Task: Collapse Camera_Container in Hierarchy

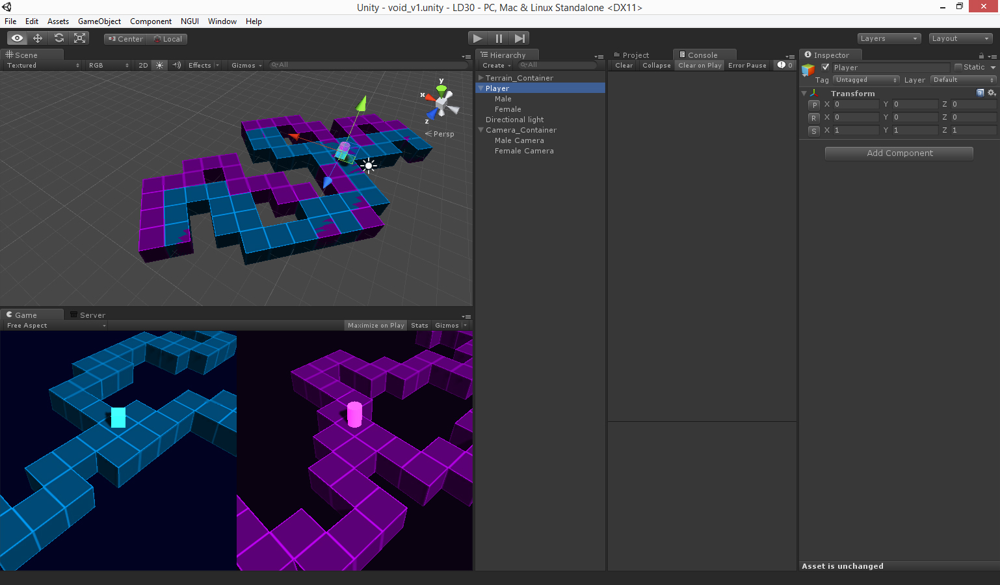Action: [x=481, y=130]
